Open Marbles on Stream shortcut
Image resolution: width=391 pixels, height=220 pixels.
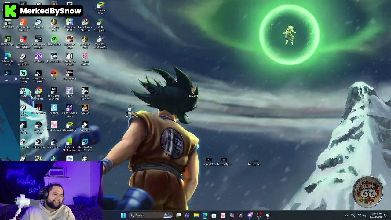(69, 60)
